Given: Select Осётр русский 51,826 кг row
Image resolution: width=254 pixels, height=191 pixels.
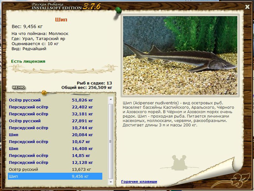Looking at the screenshot, I should (x=55, y=100).
